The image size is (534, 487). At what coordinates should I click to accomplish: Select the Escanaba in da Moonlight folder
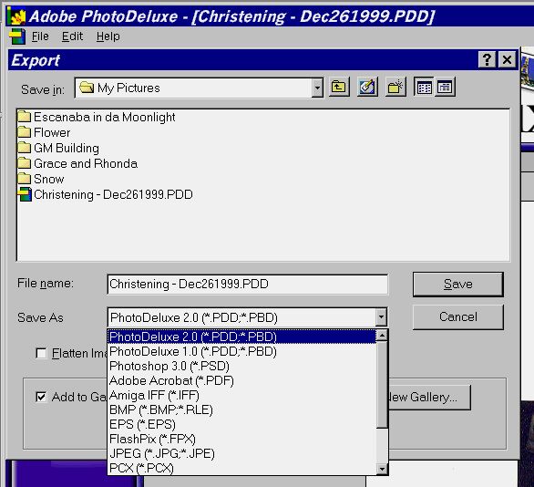(97, 117)
